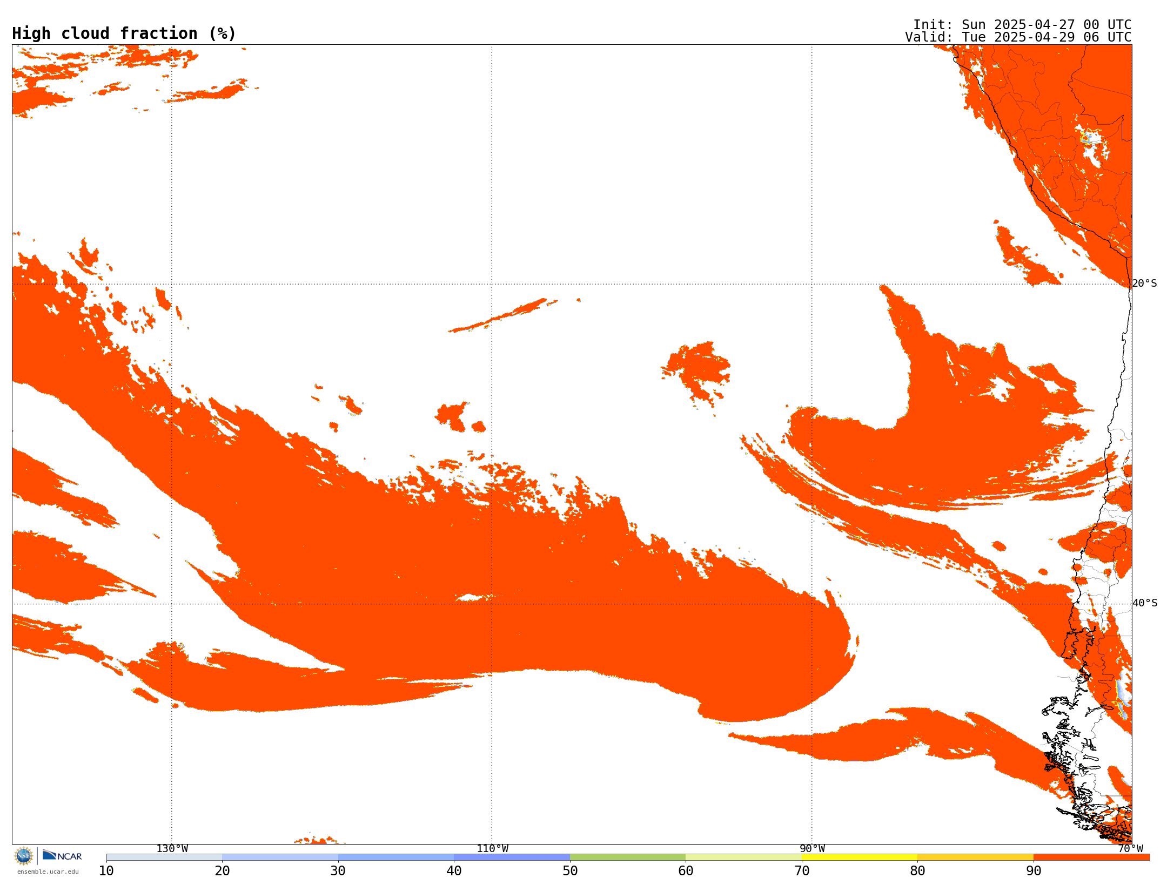Click the 90+ orange-red colorbar segment

pos(1092,857)
